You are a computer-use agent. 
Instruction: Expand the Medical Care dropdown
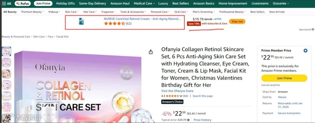[144, 3]
